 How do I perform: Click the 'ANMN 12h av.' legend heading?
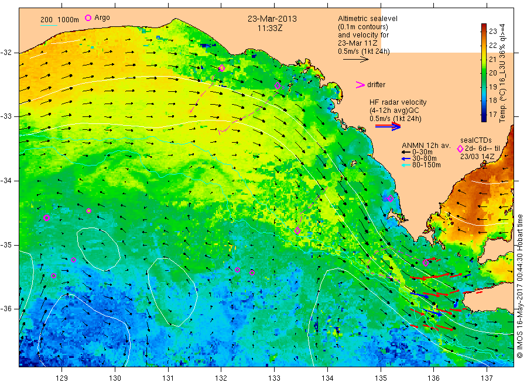point(426,146)
